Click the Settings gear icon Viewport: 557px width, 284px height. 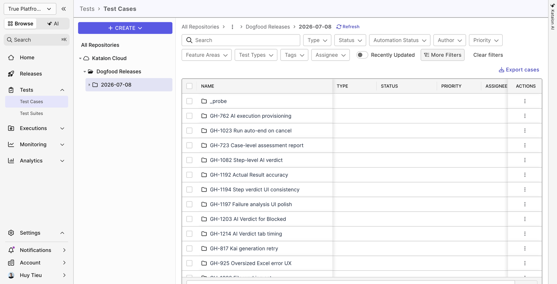(11, 233)
